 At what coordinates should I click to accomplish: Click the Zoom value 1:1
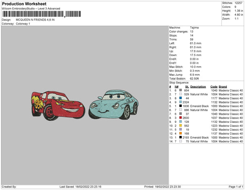[236, 19]
